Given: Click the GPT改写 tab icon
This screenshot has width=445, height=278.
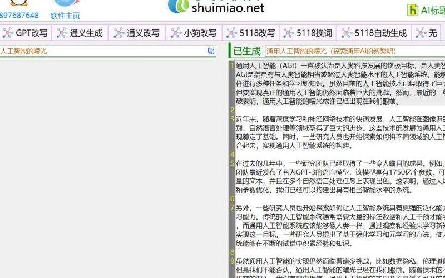Looking at the screenshot, I should tap(8, 33).
